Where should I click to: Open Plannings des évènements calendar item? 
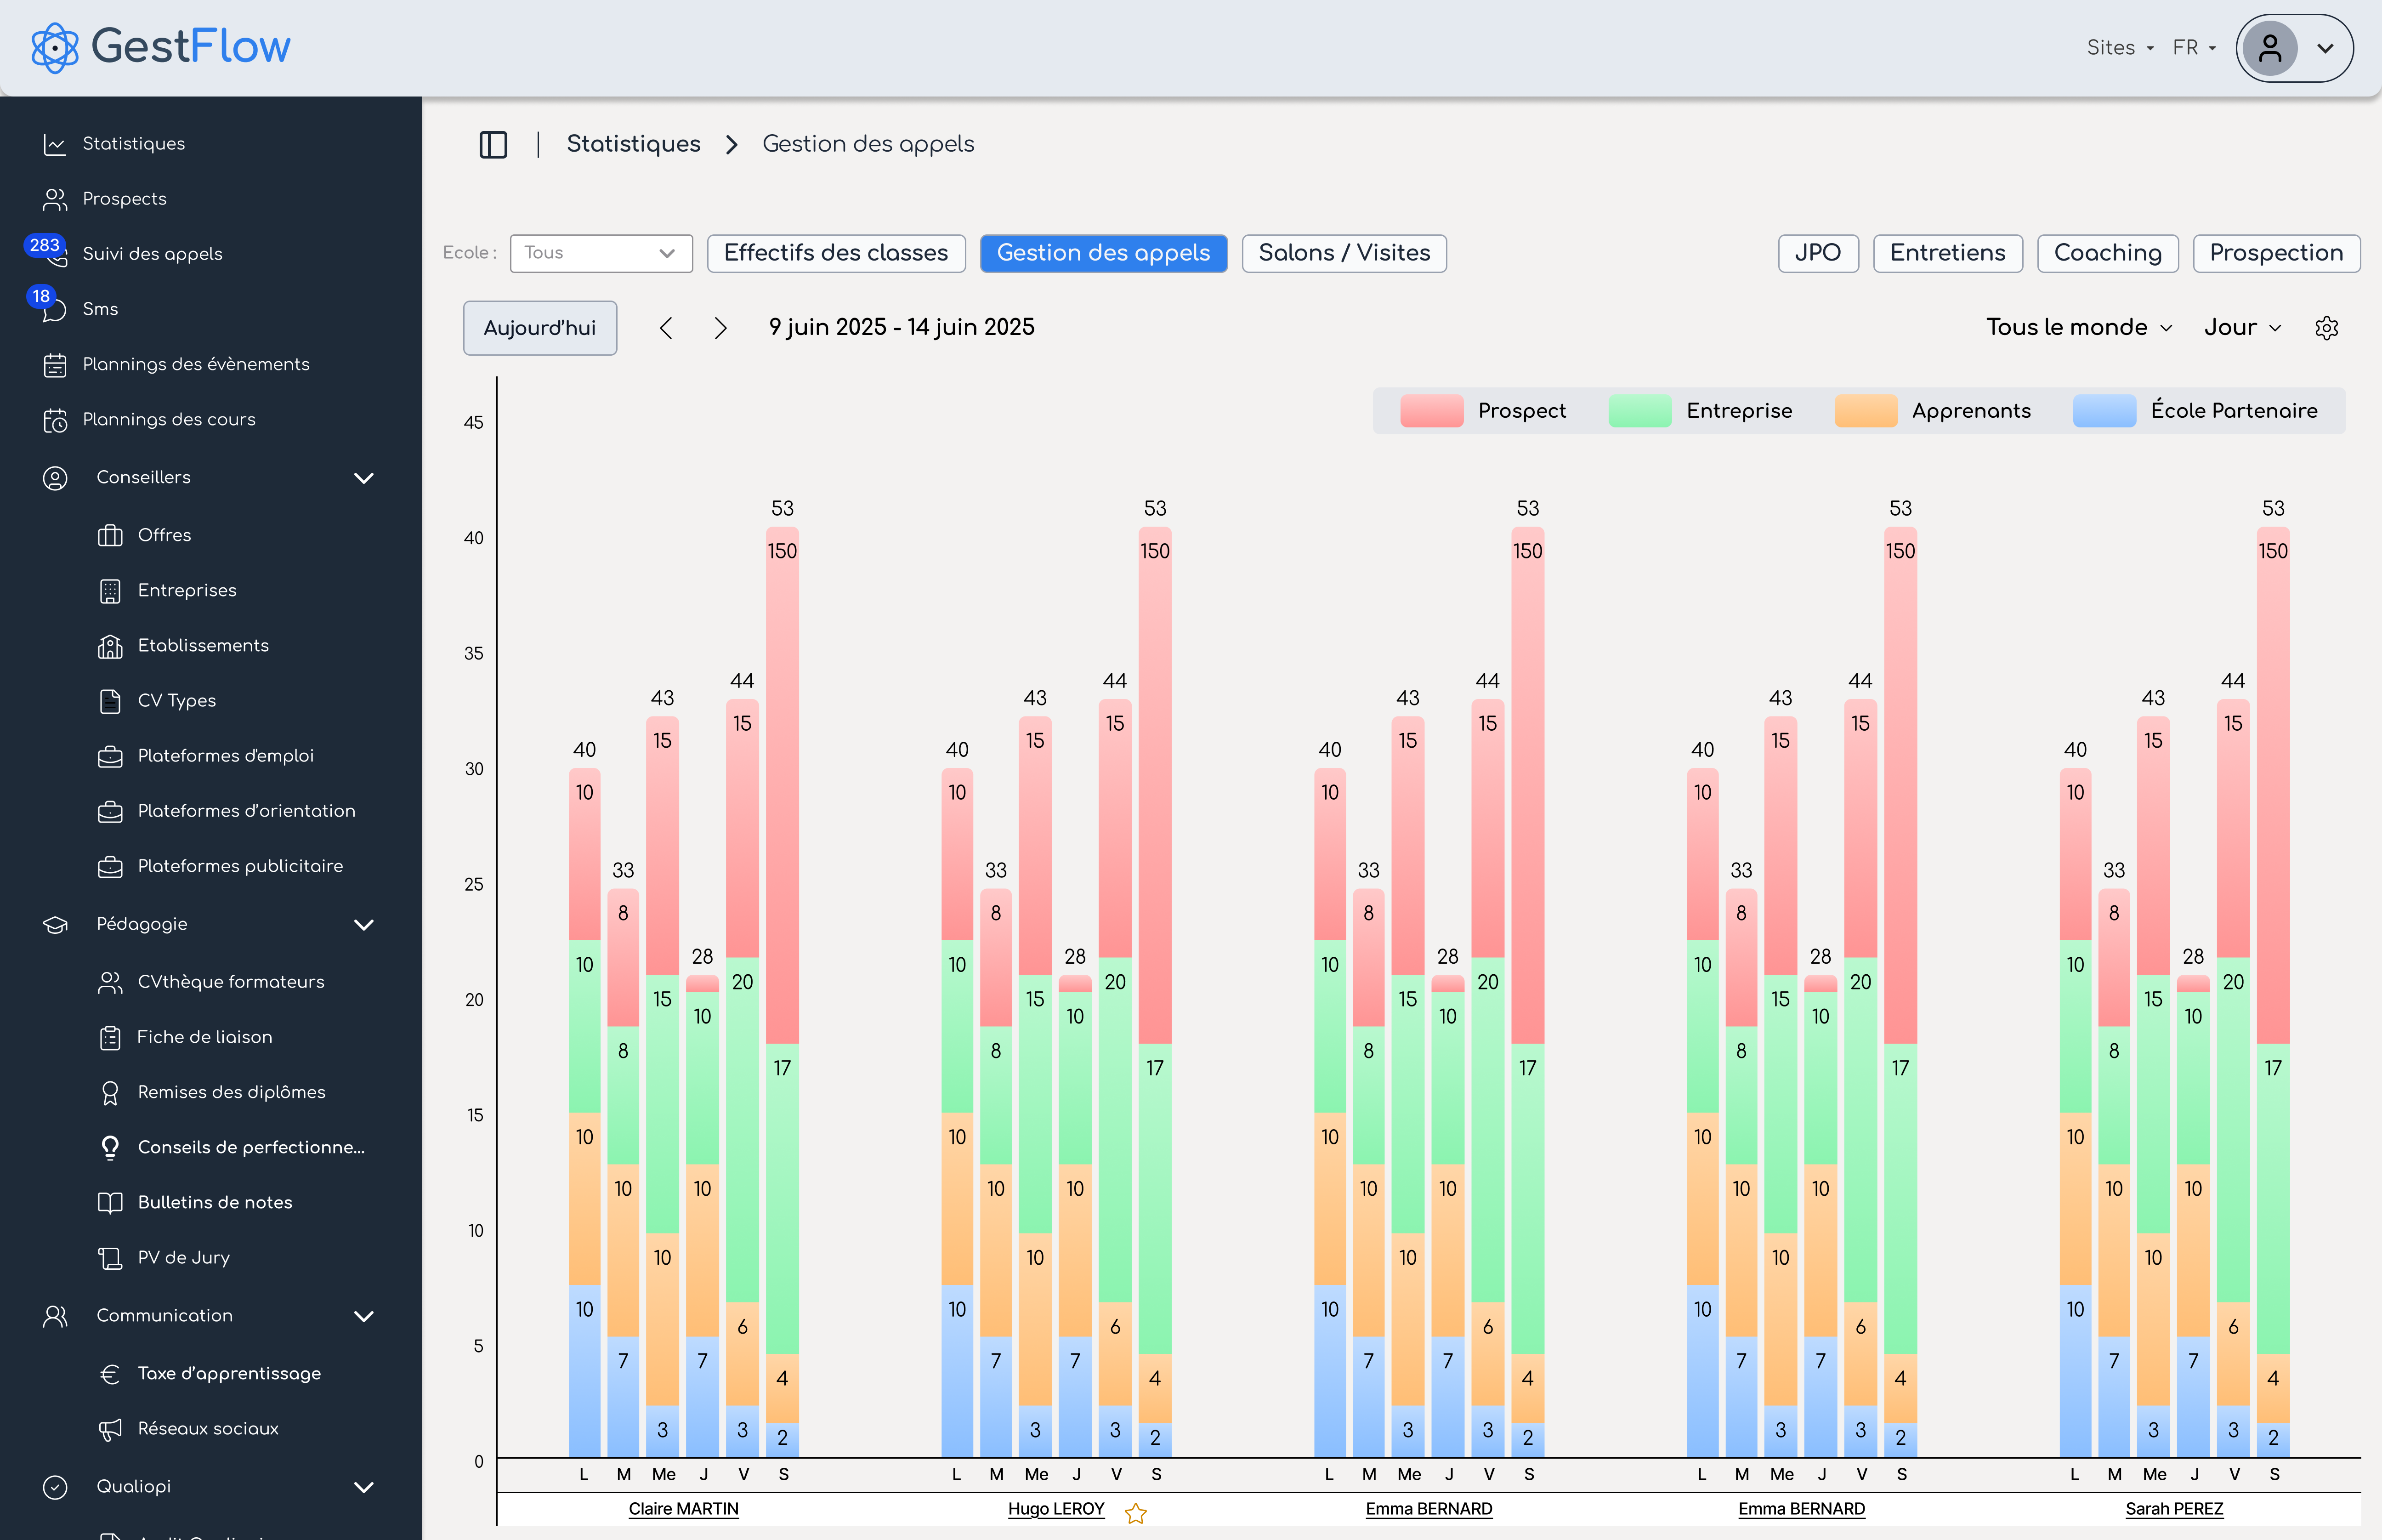click(x=195, y=364)
